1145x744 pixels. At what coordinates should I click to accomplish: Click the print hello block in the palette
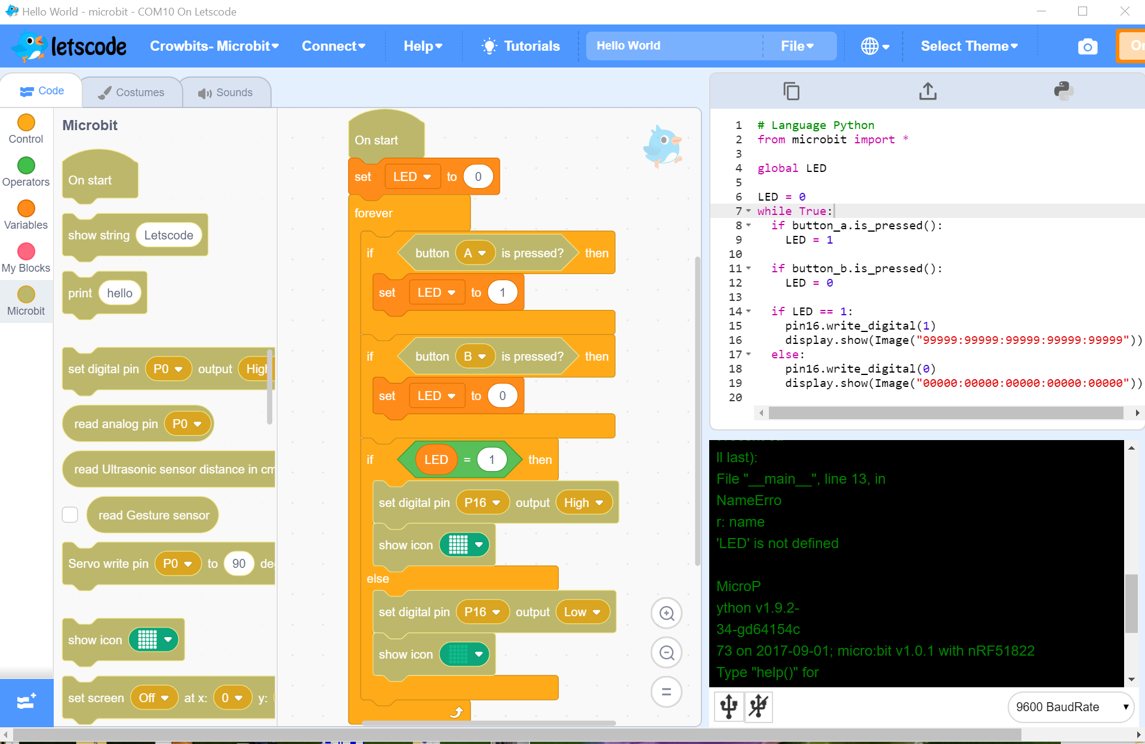(104, 293)
